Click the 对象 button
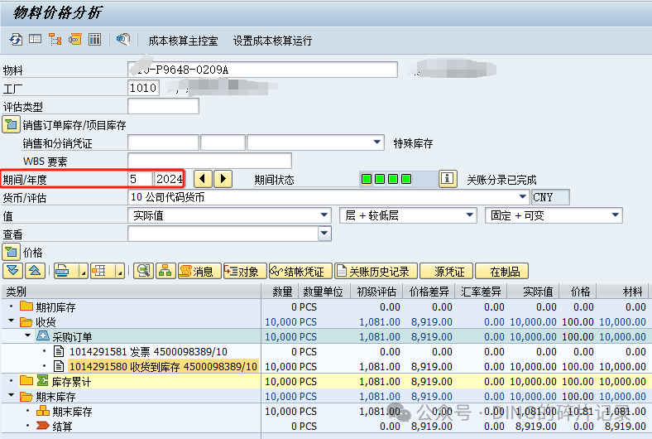This screenshot has width=652, height=439. tap(245, 272)
